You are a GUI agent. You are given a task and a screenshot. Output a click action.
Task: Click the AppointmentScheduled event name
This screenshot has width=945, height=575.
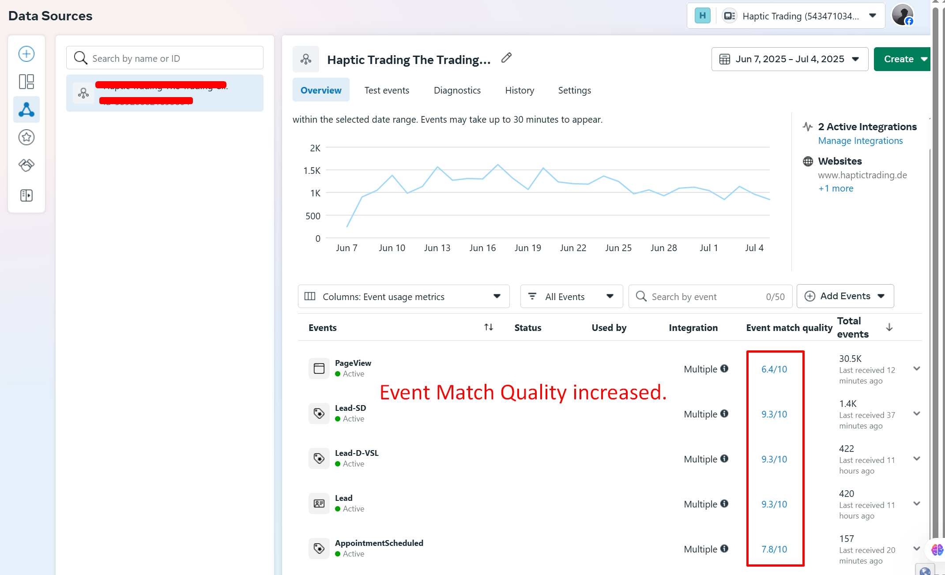coord(379,543)
